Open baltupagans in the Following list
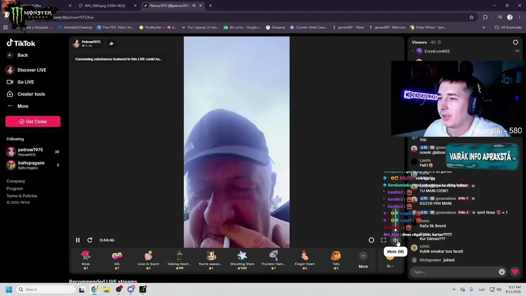This screenshot has height=296, width=526. tap(33, 165)
